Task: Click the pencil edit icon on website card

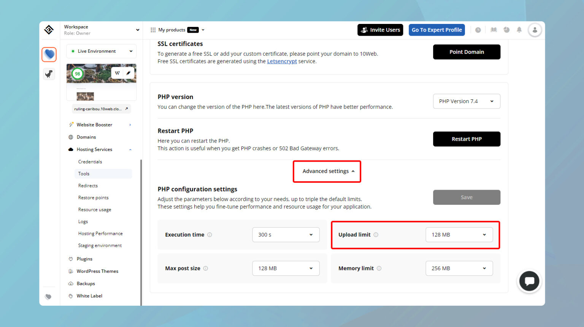Action: (x=129, y=72)
